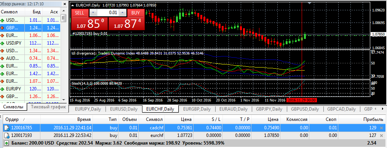387x148 pixels.
Task: Open the EURGBP,Daily chart tab
Action: (197, 109)
